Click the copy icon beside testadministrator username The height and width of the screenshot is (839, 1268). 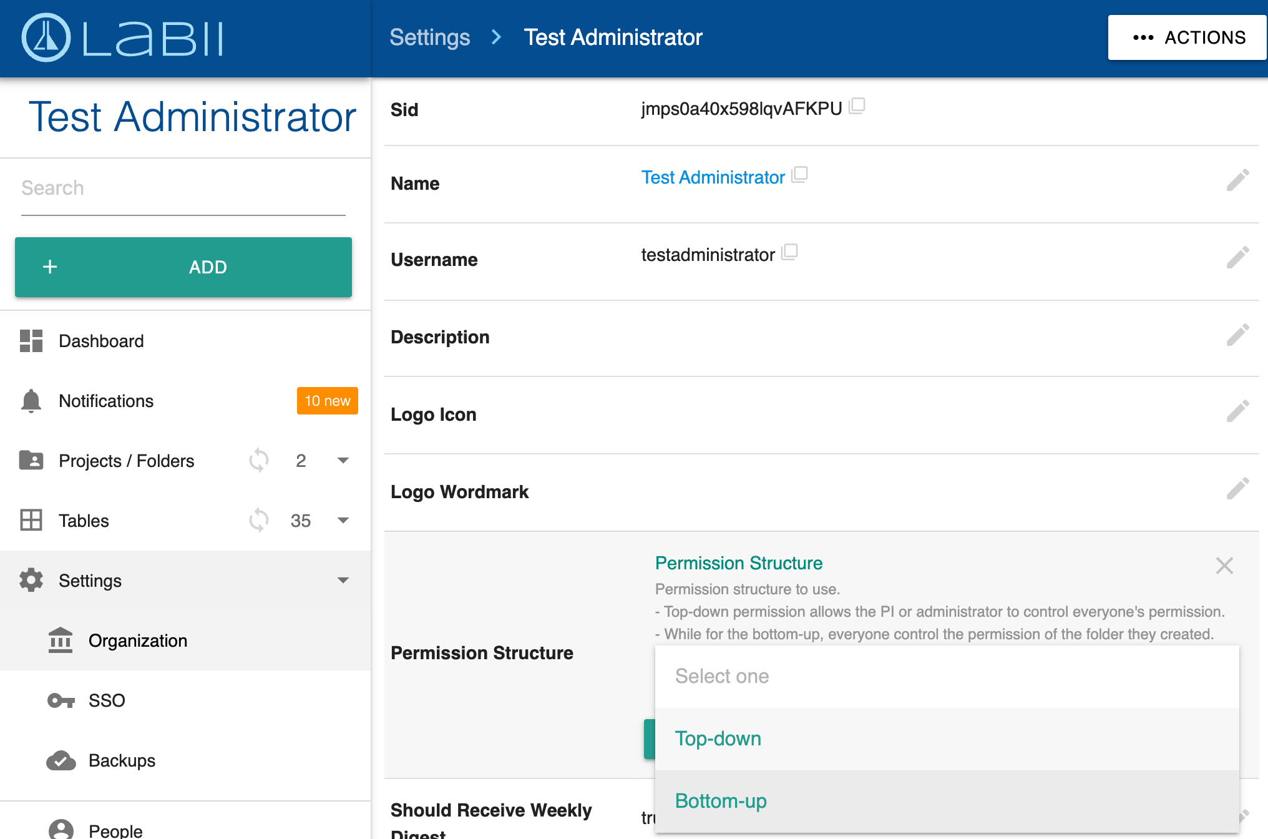pyautogui.click(x=790, y=252)
